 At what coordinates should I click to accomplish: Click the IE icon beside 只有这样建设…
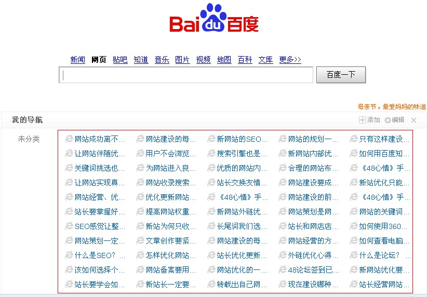[353, 139]
